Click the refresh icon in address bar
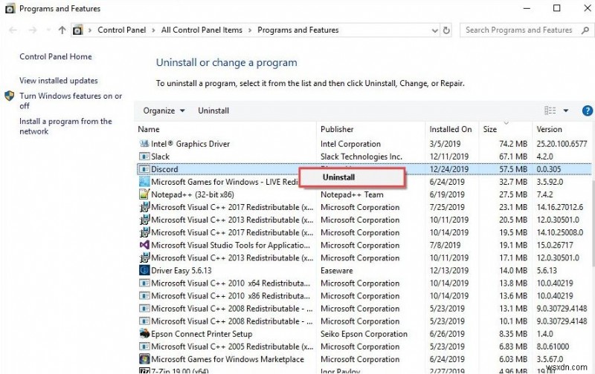 click(446, 30)
